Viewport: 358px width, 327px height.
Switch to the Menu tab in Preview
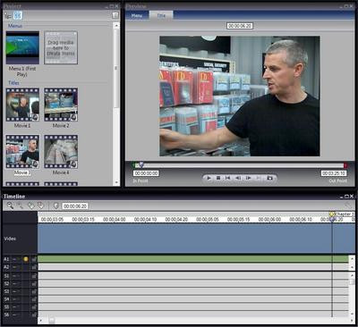137,15
